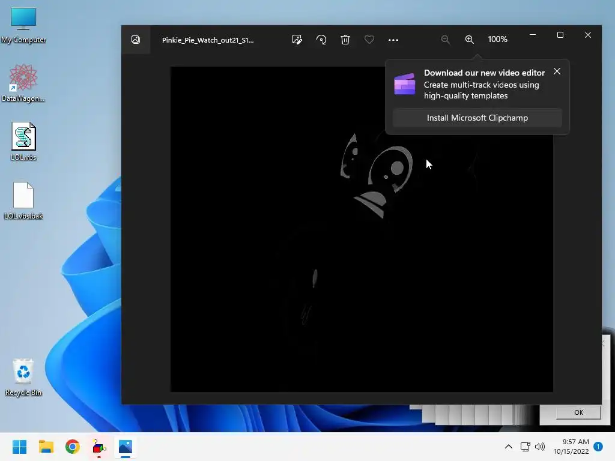615x461 pixels.
Task: Minimize the Photos window
Action: coord(533,35)
